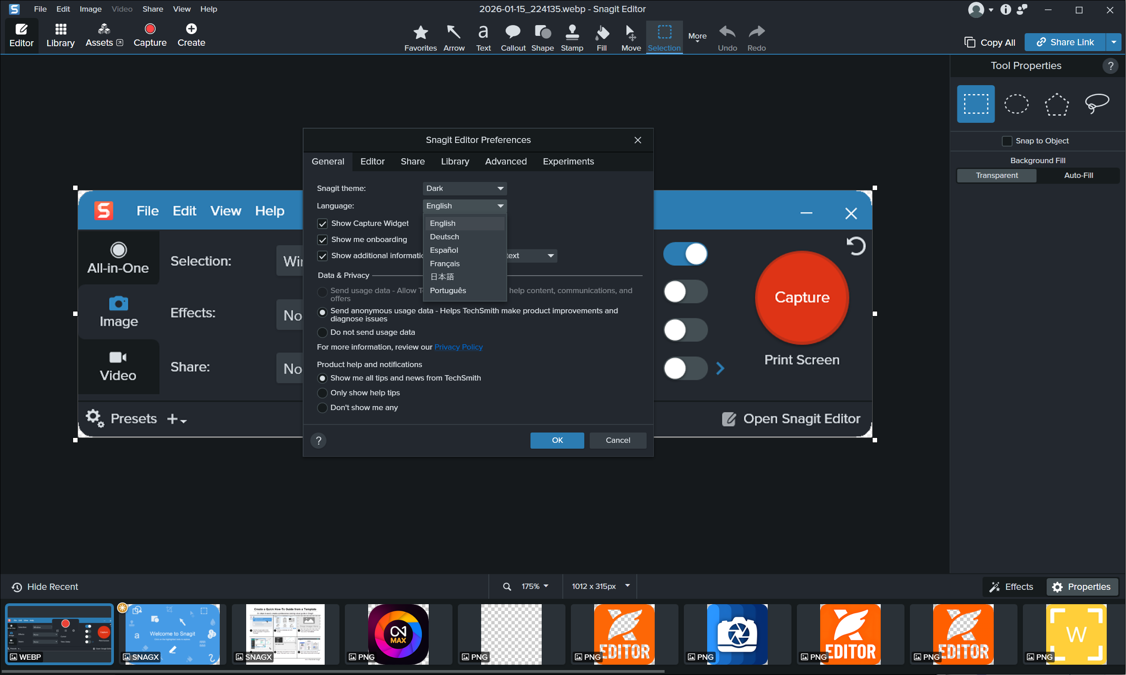Select the Arrow tool
This screenshot has height=675, width=1126.
pos(454,37)
